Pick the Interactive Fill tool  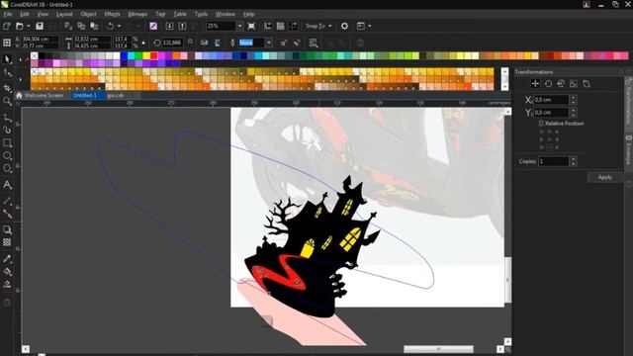tap(7, 272)
